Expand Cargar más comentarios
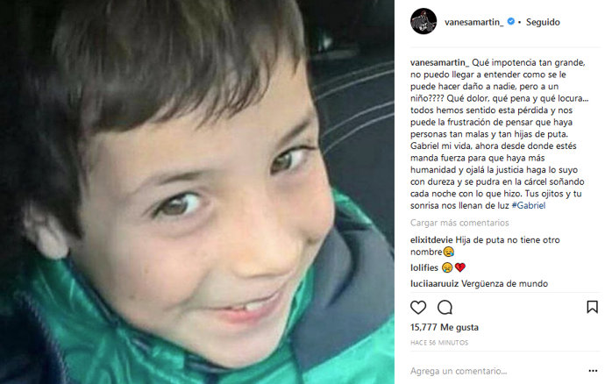This screenshot has height=384, width=605. 459,223
